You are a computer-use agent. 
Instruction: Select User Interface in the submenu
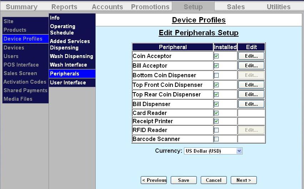[x=68, y=83]
